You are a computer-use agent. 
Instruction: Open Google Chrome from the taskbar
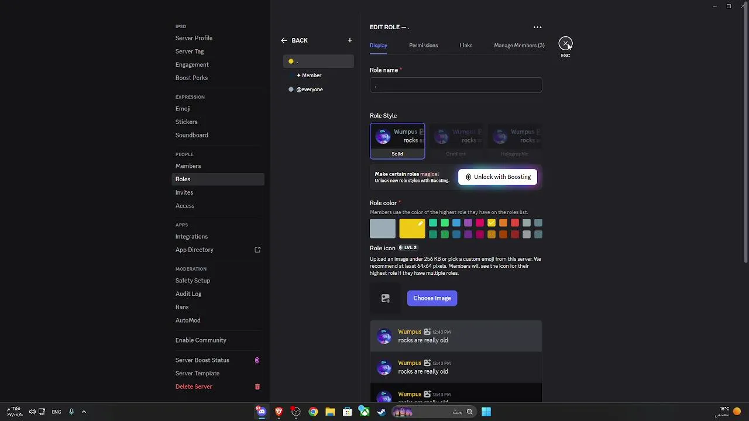[313, 412]
